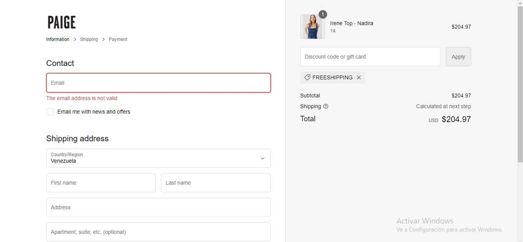Show shipping policy help icon

coord(326,107)
